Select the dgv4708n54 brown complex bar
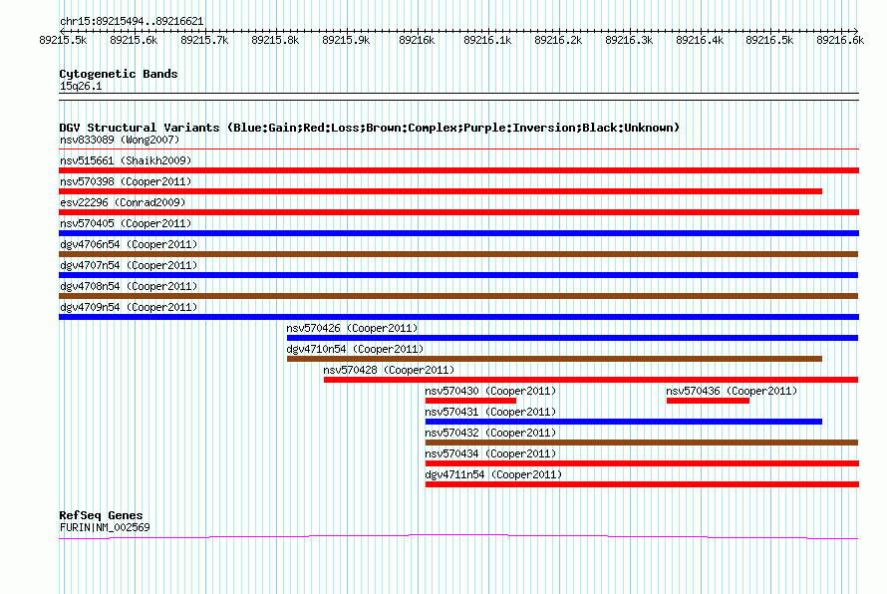Image resolution: width=887 pixels, height=594 pixels. (458, 296)
